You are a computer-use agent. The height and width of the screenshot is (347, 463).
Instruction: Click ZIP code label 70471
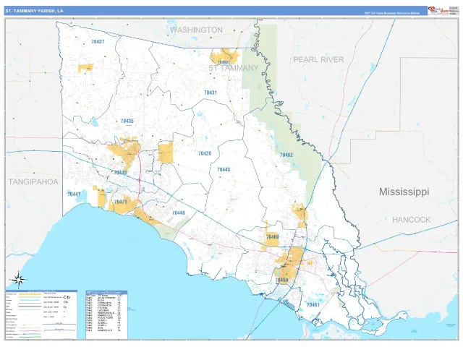point(121,202)
